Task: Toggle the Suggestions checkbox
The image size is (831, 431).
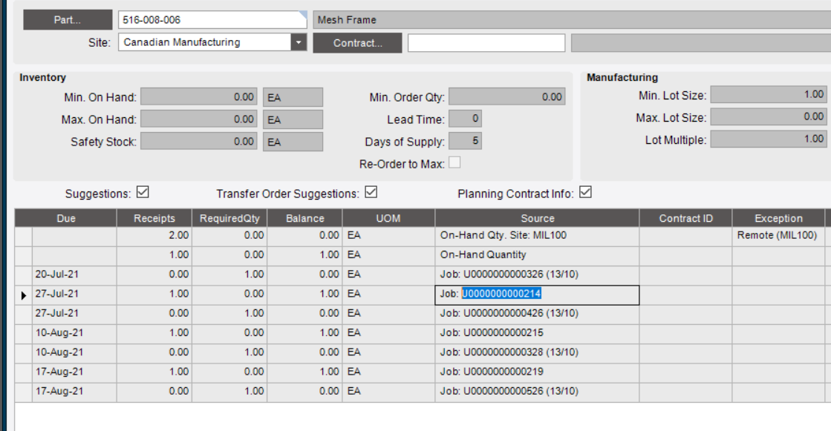Action: click(x=143, y=193)
